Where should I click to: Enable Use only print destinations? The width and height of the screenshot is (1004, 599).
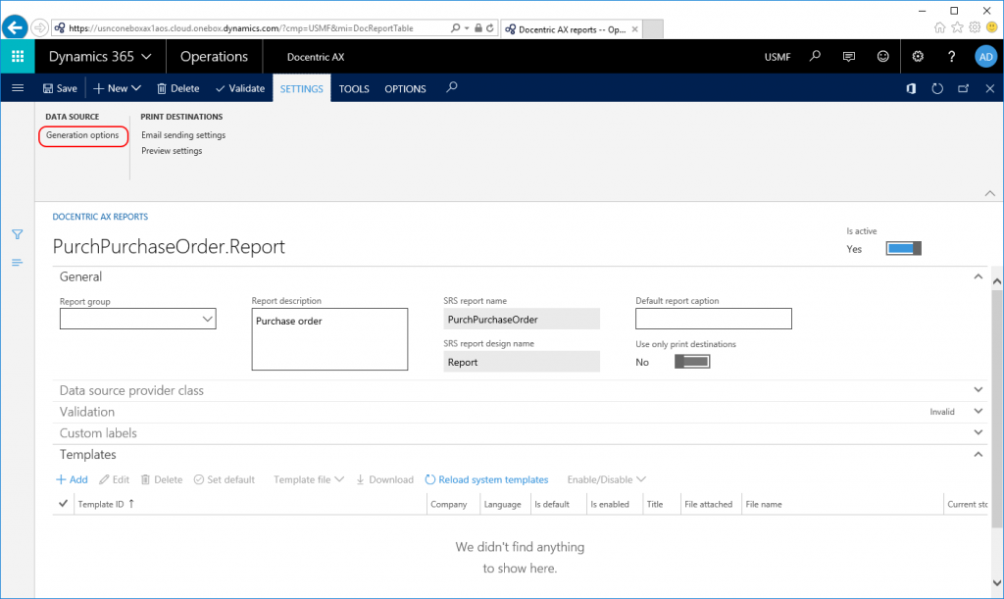(x=692, y=361)
